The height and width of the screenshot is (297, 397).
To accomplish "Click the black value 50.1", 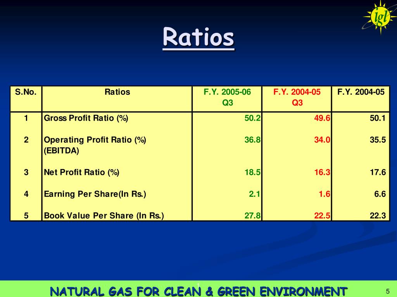I will tap(378, 118).
